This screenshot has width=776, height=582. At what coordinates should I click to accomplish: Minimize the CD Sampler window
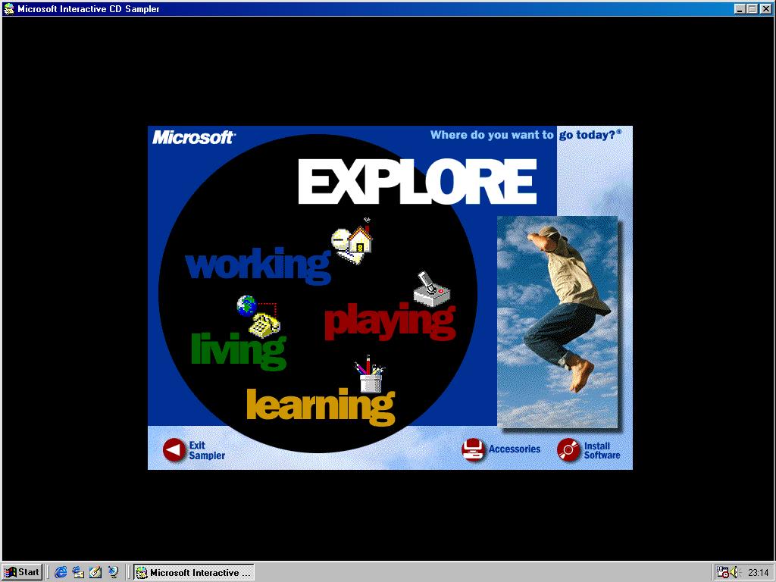point(740,8)
